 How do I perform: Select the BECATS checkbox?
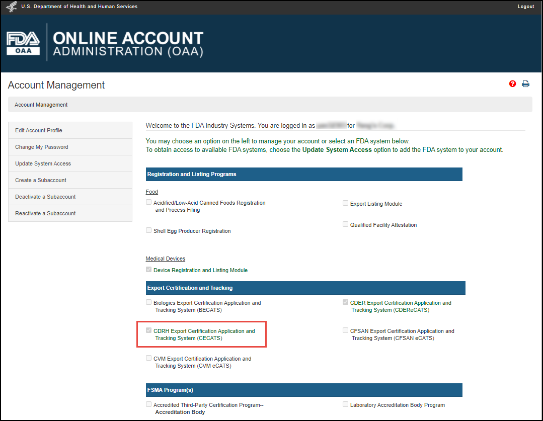pos(148,302)
